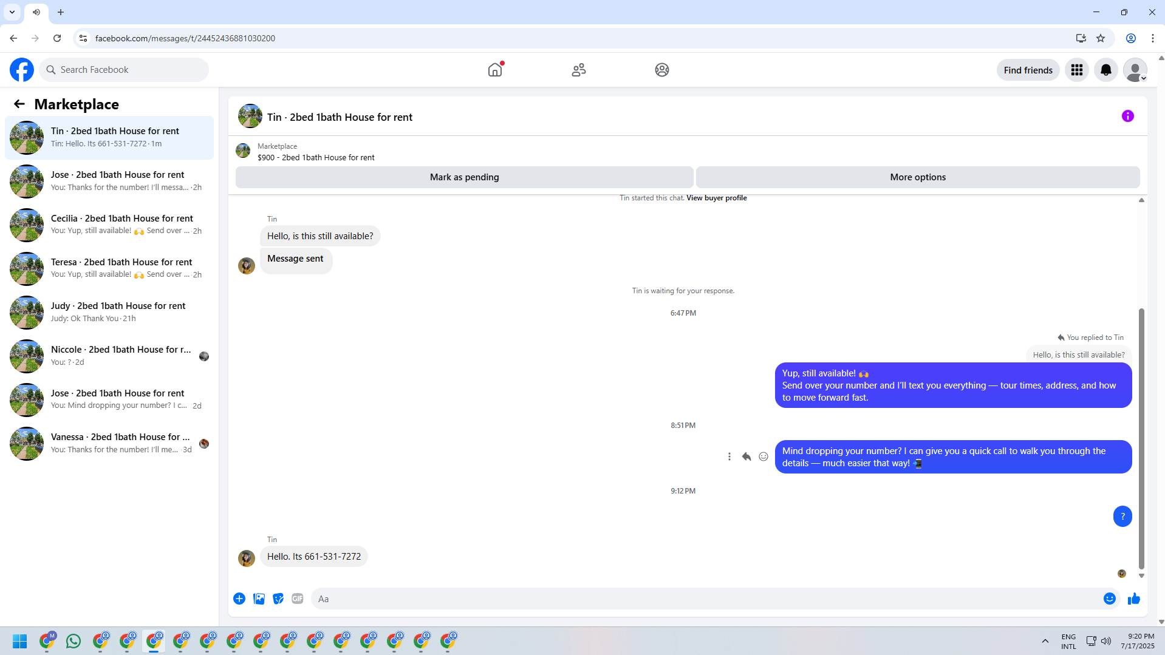Bookmark this page with the star

pos(1101,38)
